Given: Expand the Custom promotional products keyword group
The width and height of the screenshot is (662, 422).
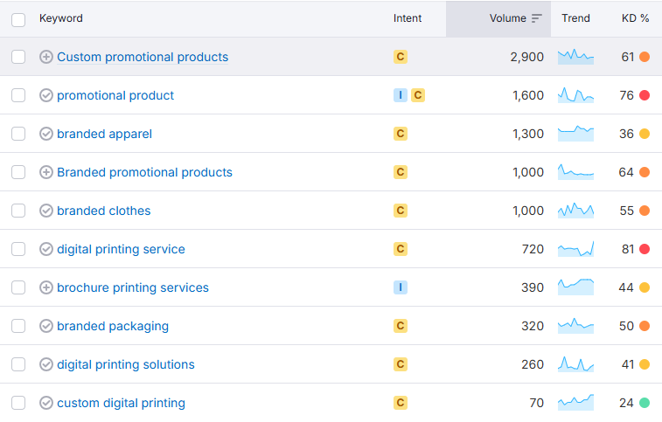Looking at the screenshot, I should coord(46,57).
